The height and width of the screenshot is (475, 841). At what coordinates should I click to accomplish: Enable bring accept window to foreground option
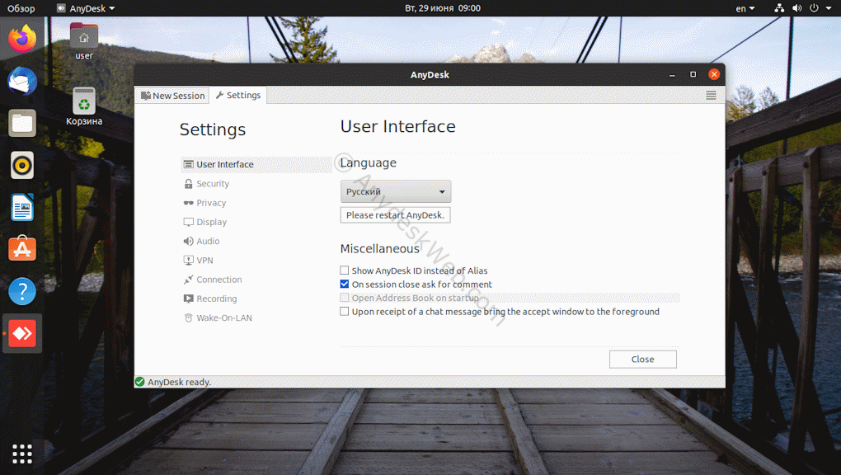(345, 311)
